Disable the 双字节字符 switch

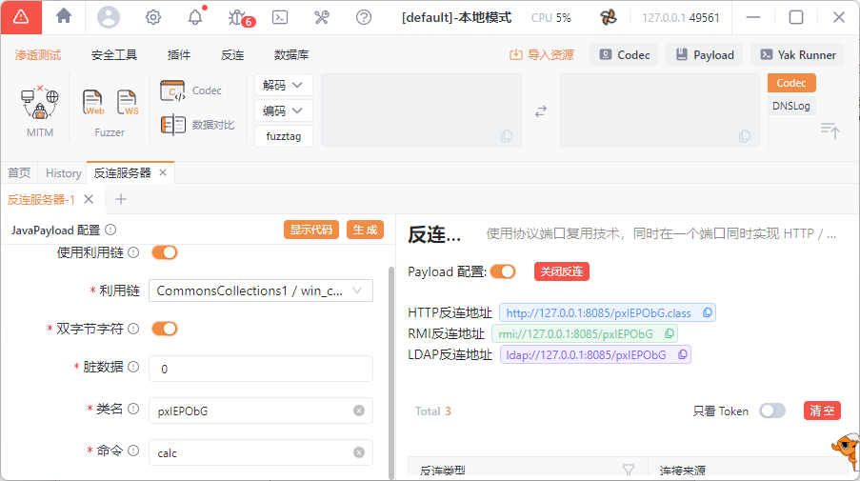click(165, 329)
